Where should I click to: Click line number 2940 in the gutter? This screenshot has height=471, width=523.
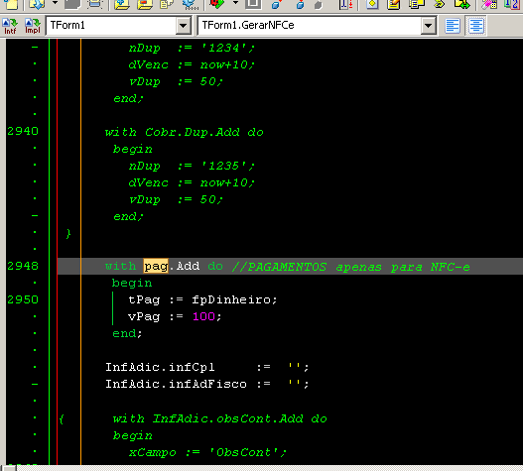23,131
